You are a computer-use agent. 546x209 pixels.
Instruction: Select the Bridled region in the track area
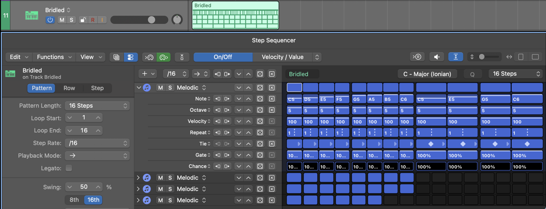(x=235, y=15)
